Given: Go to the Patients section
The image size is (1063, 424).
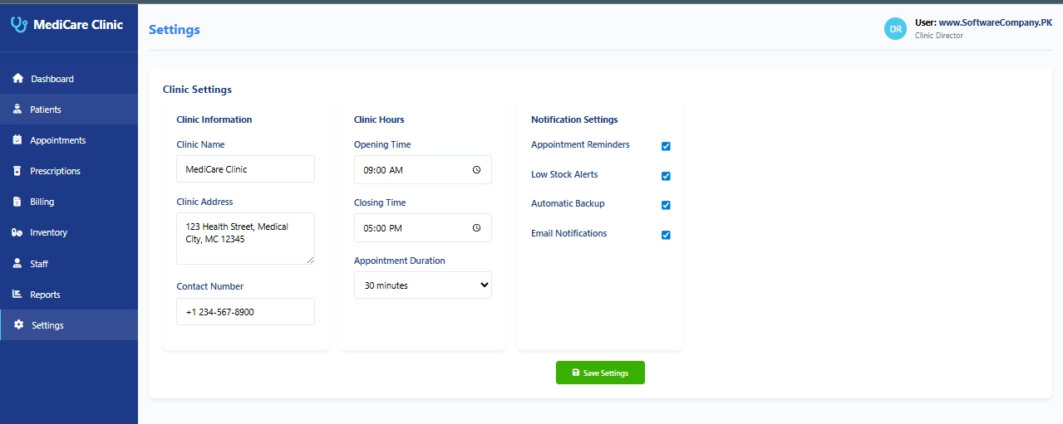Looking at the screenshot, I should coord(69,110).
